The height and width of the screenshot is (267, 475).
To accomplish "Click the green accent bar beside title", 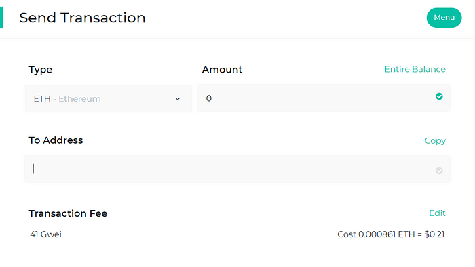I will click(x=1, y=18).
